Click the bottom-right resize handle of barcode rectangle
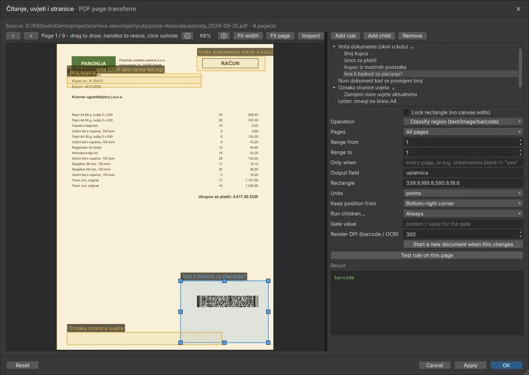The height and width of the screenshot is (375, 529). [268, 342]
